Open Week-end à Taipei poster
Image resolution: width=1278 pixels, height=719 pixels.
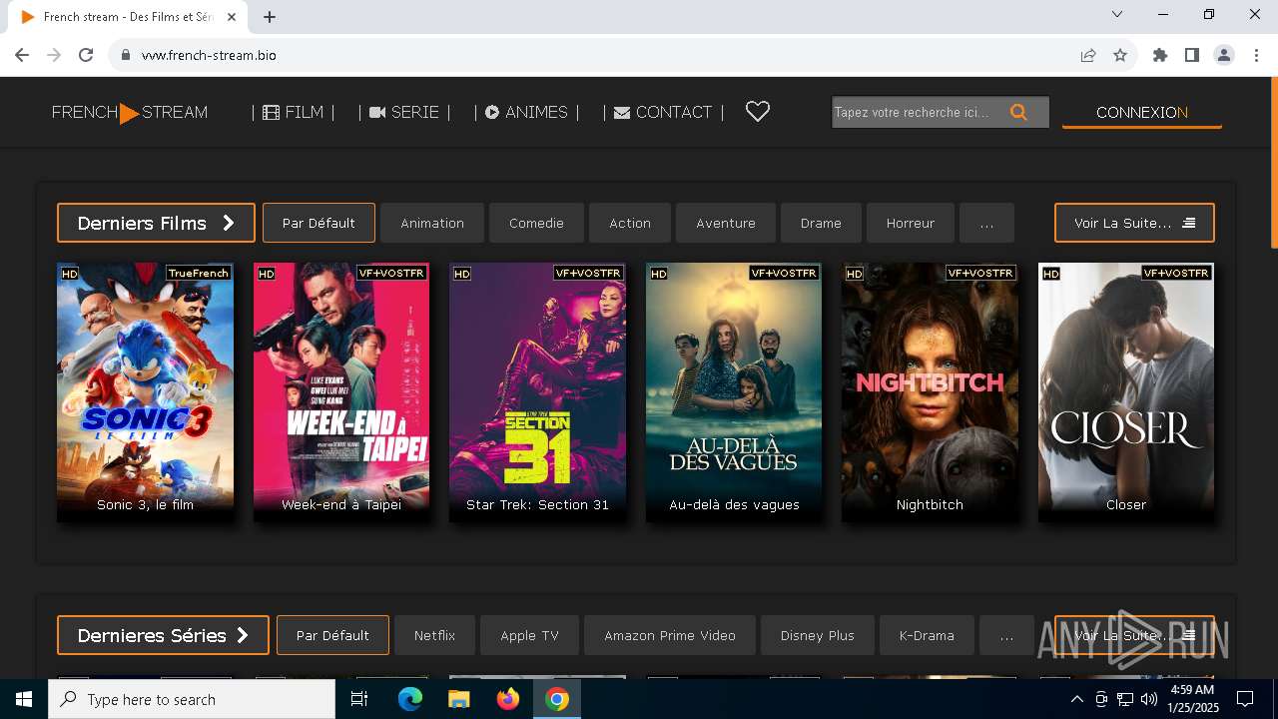[341, 391]
